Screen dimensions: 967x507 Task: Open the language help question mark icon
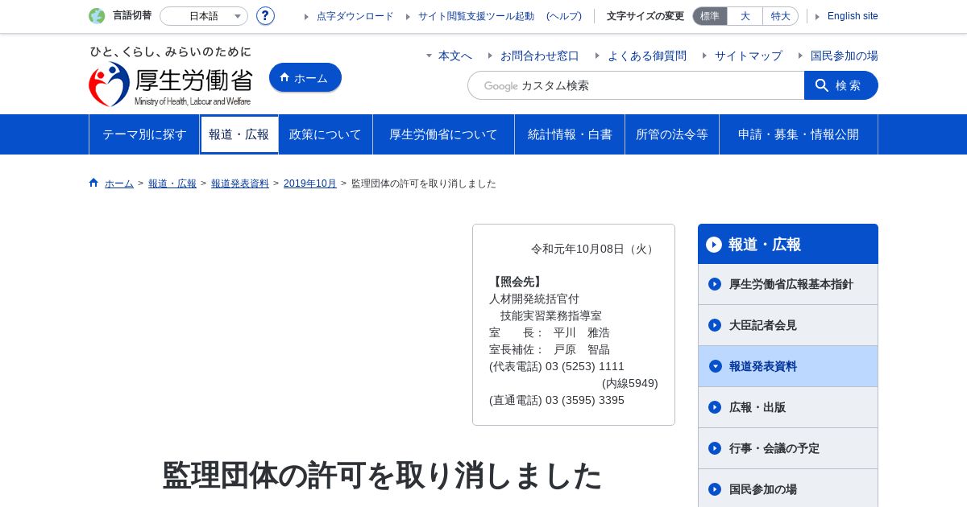(x=265, y=16)
